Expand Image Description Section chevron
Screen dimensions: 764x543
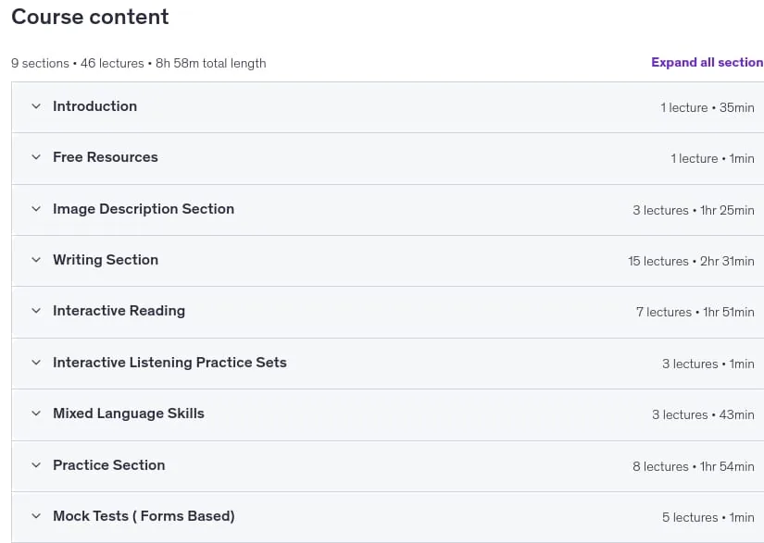click(x=36, y=209)
